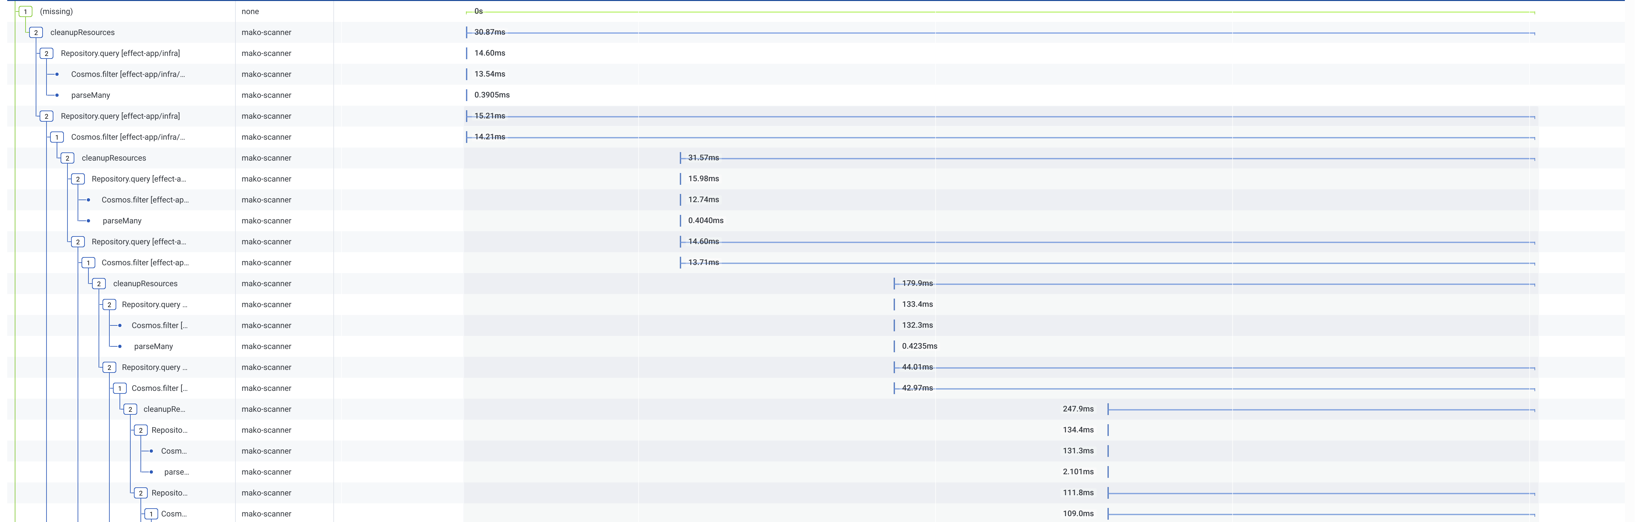Collapse the Repository.query span showing 15.21ms
The height and width of the screenshot is (522, 1636).
[x=46, y=116]
